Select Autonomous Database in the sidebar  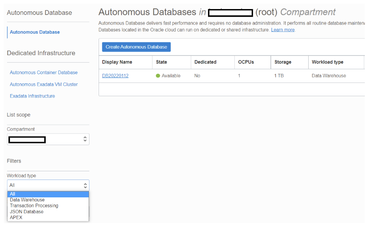tap(35, 32)
